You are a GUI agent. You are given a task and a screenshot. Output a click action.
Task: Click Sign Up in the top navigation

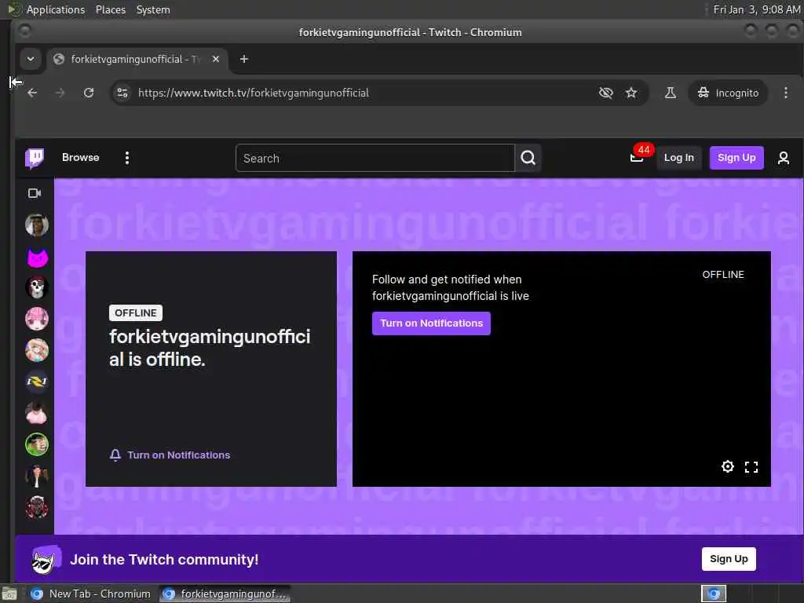coord(736,158)
